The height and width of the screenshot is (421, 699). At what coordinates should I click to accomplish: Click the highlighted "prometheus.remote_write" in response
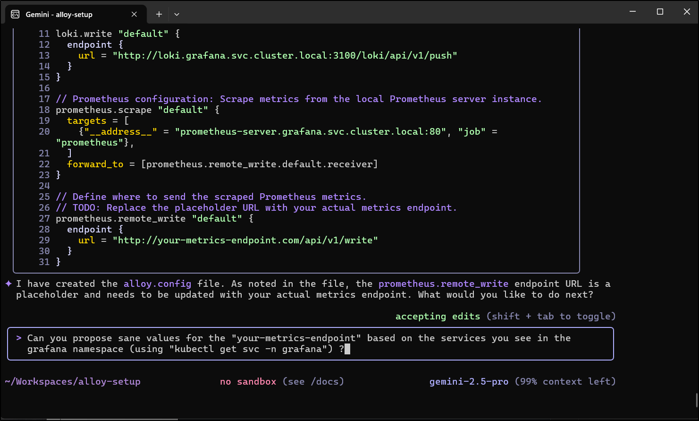pos(443,284)
